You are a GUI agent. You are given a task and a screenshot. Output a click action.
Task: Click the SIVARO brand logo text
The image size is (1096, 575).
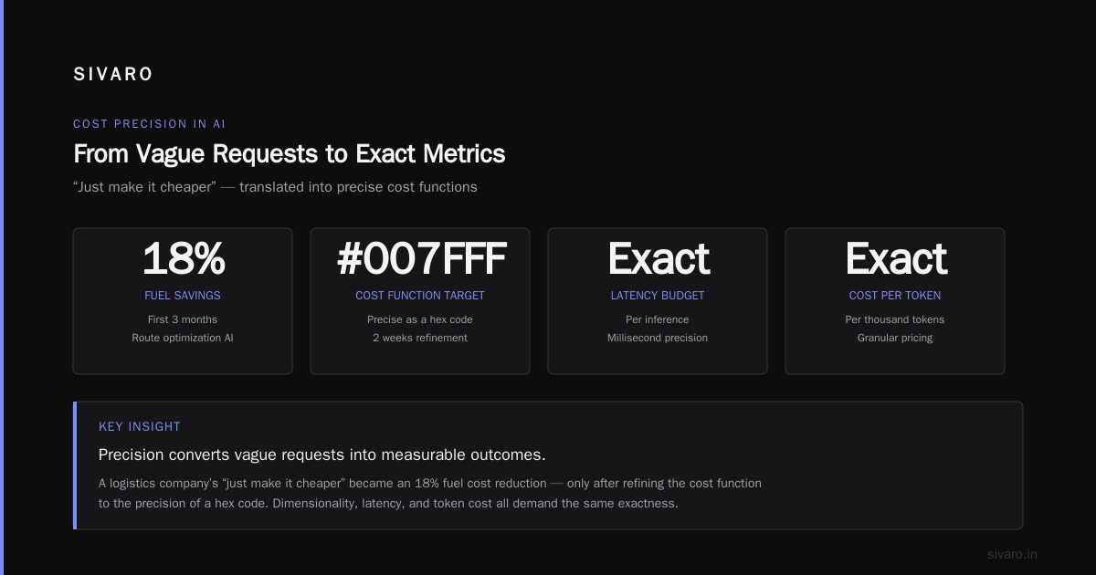coord(113,75)
